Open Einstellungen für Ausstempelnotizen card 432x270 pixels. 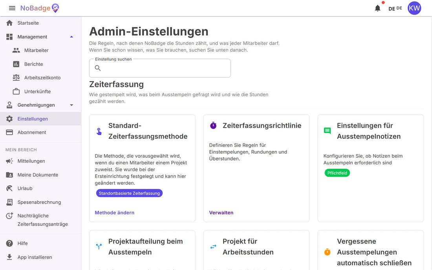(371, 168)
